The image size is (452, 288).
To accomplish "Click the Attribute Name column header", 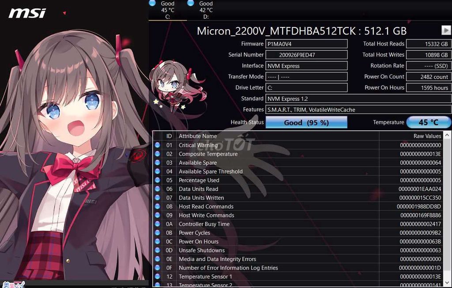I will (x=198, y=136).
